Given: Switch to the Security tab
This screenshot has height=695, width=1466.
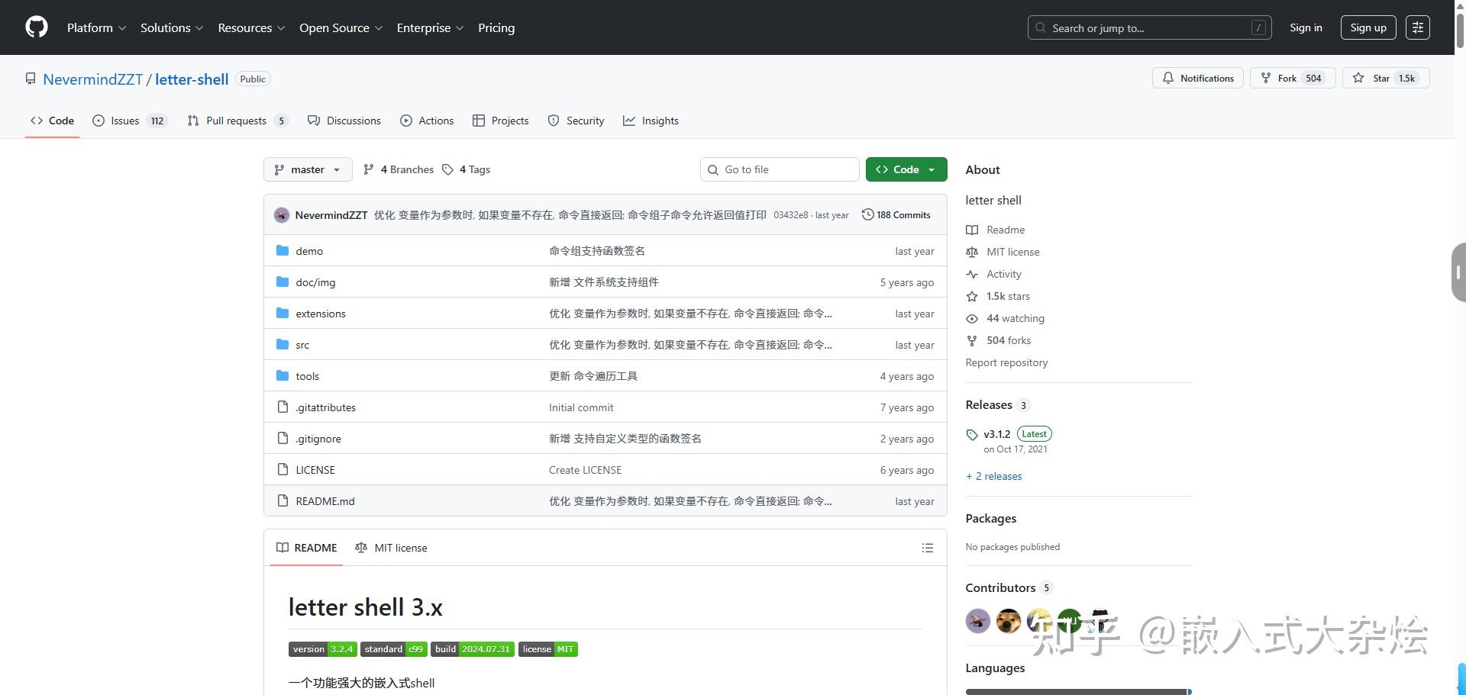Looking at the screenshot, I should coord(576,121).
